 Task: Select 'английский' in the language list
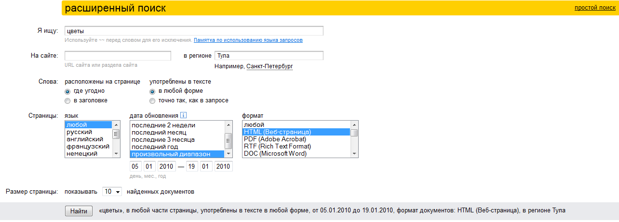(x=88, y=139)
